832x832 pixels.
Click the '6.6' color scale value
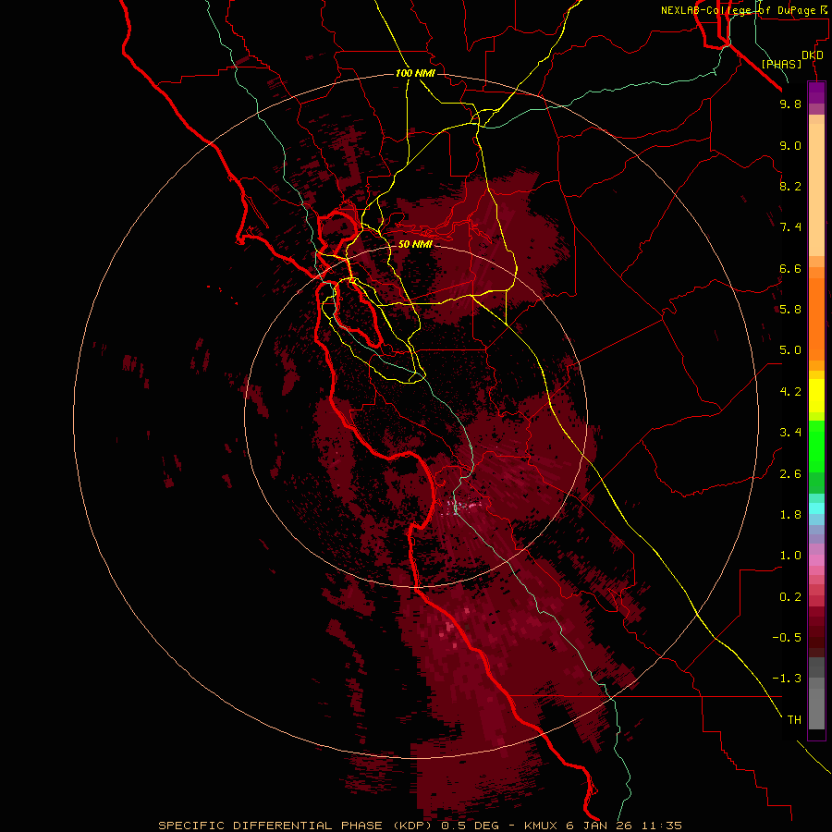pos(790,268)
